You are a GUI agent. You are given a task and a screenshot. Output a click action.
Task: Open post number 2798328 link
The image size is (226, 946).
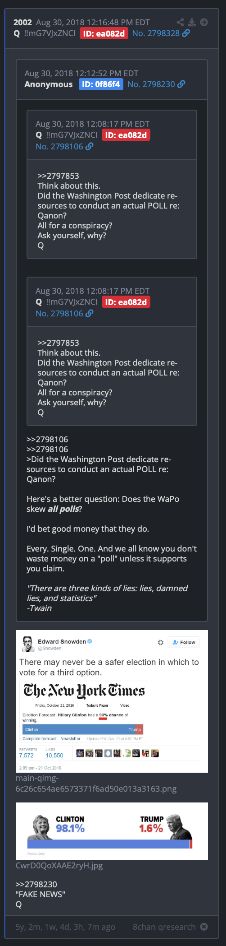156,33
